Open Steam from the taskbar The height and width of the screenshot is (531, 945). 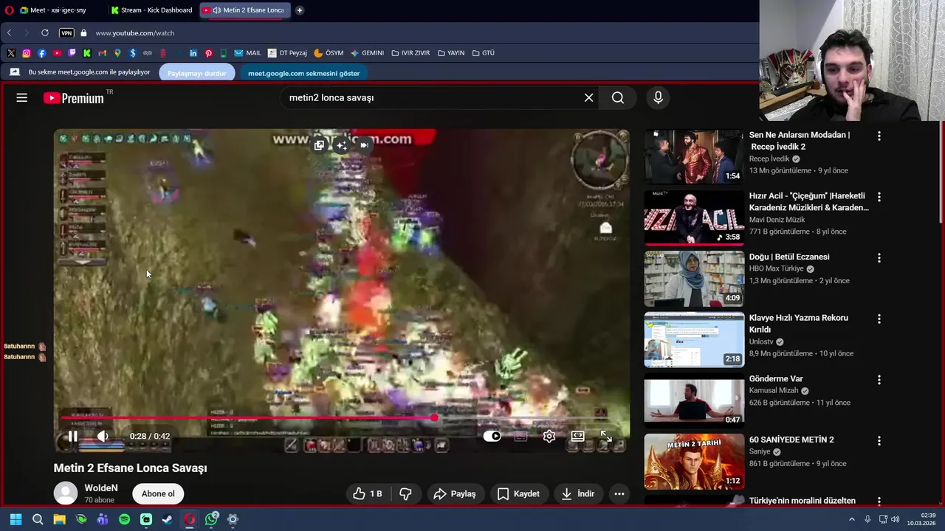168,519
